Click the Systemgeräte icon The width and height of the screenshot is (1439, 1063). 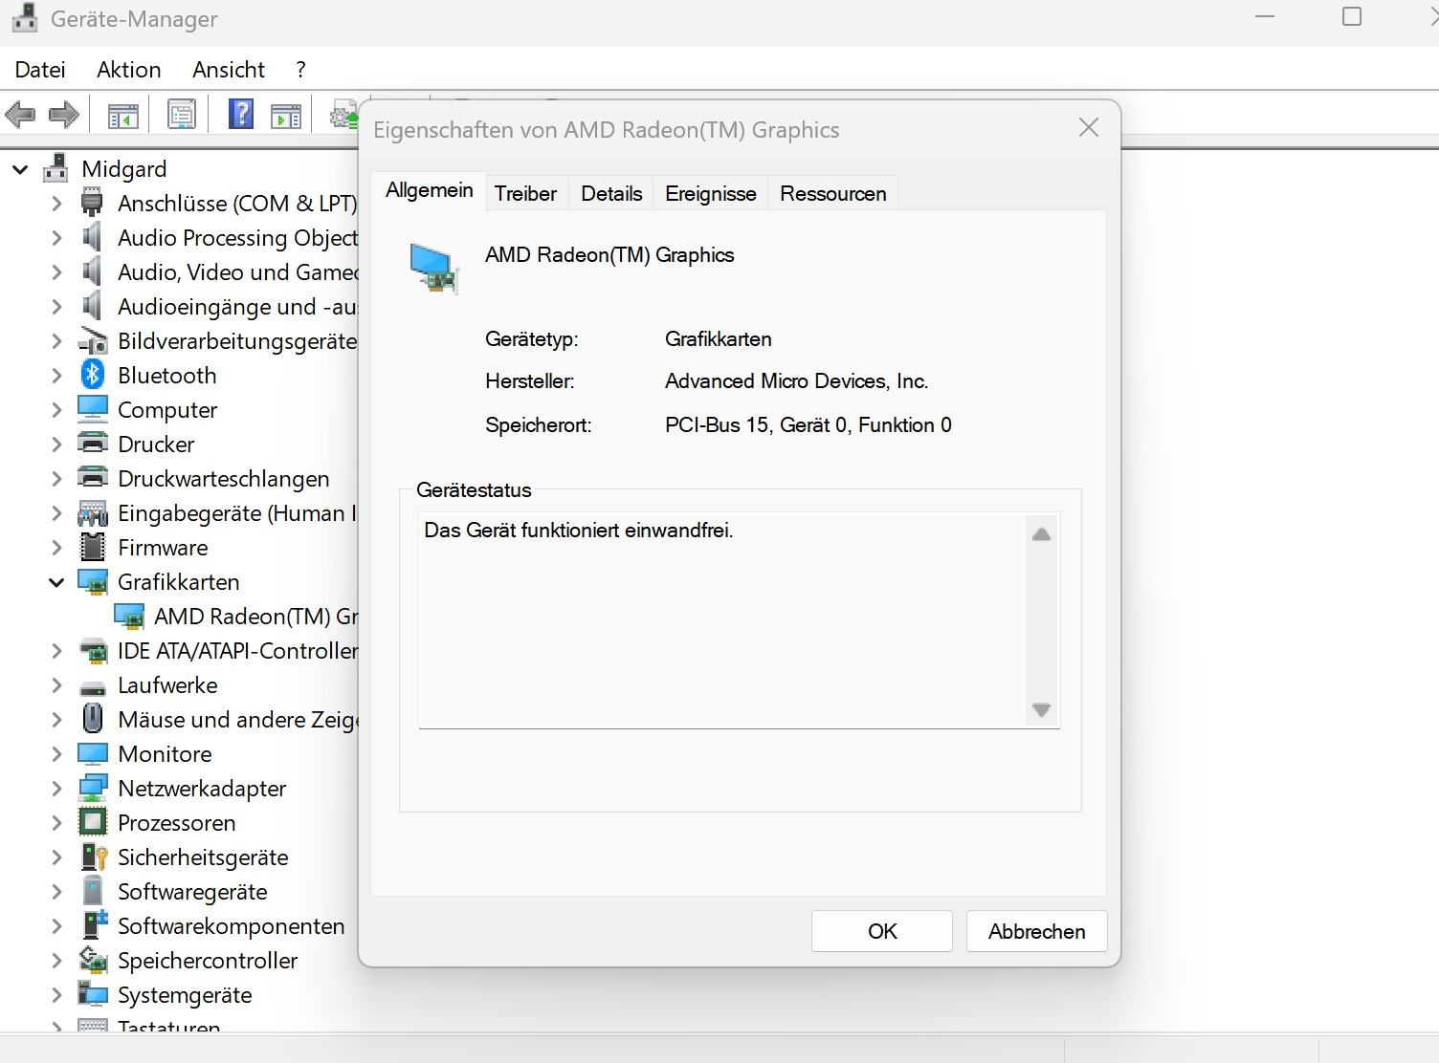(x=92, y=994)
